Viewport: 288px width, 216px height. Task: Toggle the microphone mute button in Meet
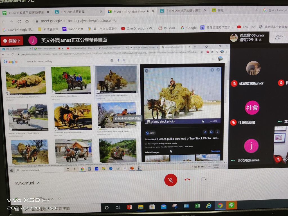pos(171,180)
